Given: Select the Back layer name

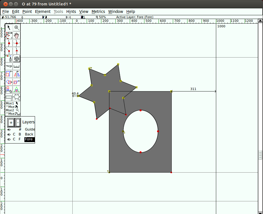Looking at the screenshot, I should pos(29,134).
